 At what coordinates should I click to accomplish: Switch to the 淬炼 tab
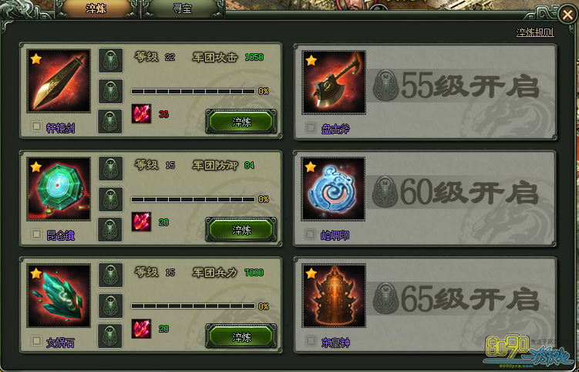pos(96,8)
